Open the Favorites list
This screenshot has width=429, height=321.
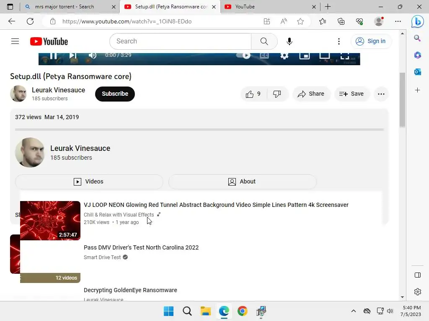click(323, 21)
